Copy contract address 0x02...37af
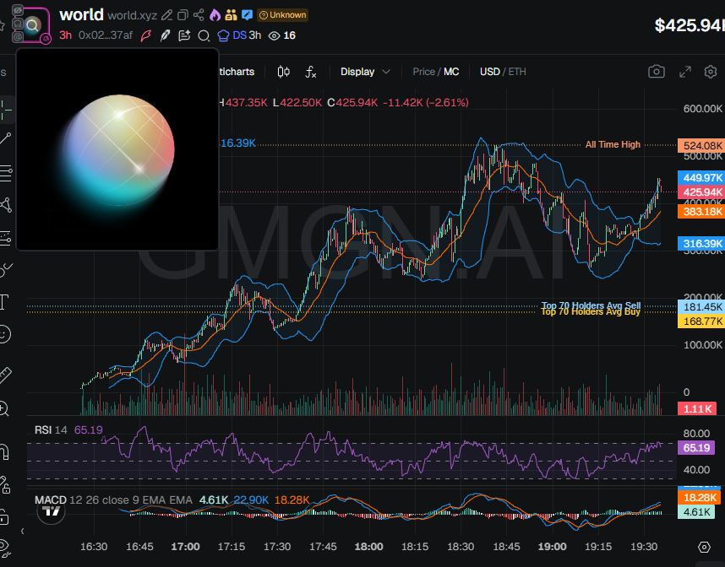The height and width of the screenshot is (567, 725). tap(106, 35)
